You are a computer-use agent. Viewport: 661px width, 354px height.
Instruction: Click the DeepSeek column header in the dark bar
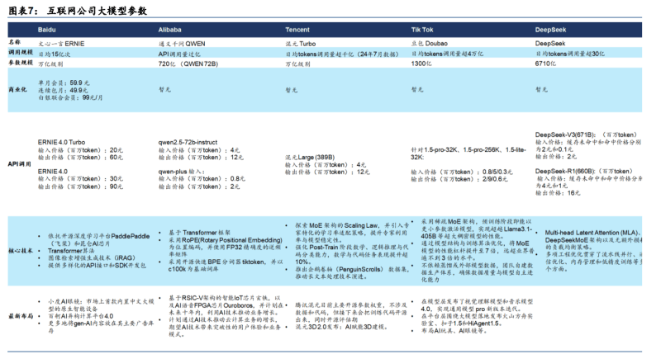click(550, 30)
